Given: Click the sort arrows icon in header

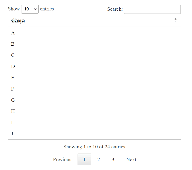Looking at the screenshot, I should (x=176, y=20).
